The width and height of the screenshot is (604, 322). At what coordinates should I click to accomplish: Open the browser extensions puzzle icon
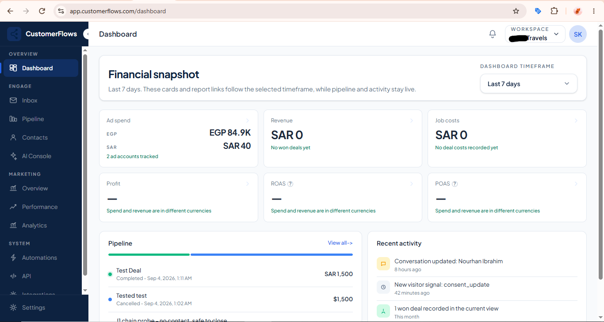coord(554,11)
